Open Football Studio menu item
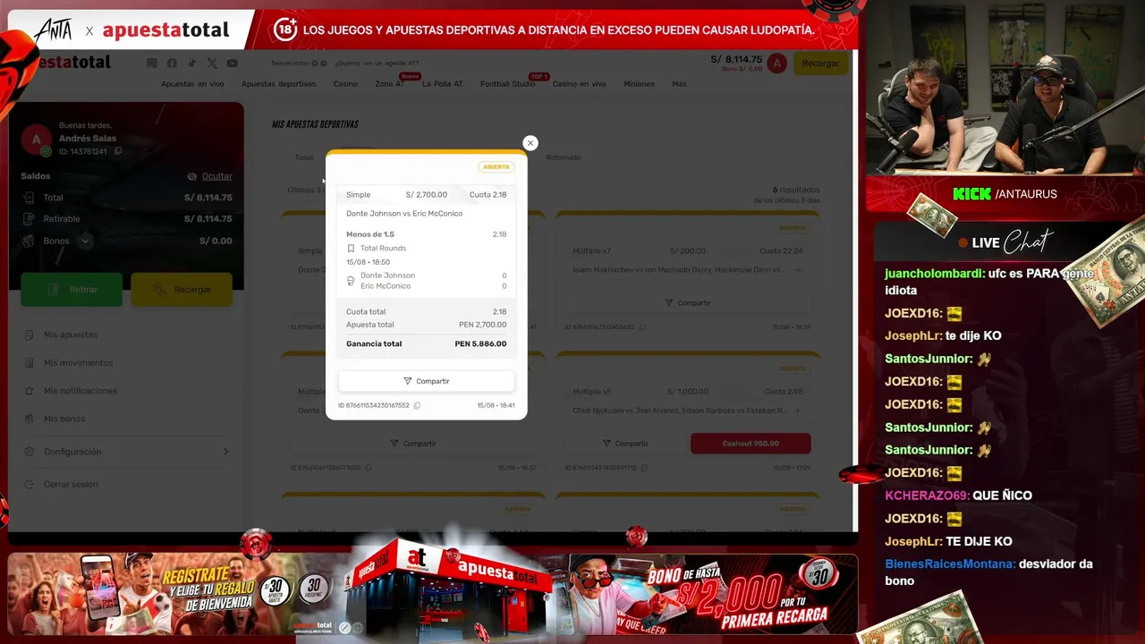Image resolution: width=1145 pixels, height=644 pixels. [x=507, y=84]
